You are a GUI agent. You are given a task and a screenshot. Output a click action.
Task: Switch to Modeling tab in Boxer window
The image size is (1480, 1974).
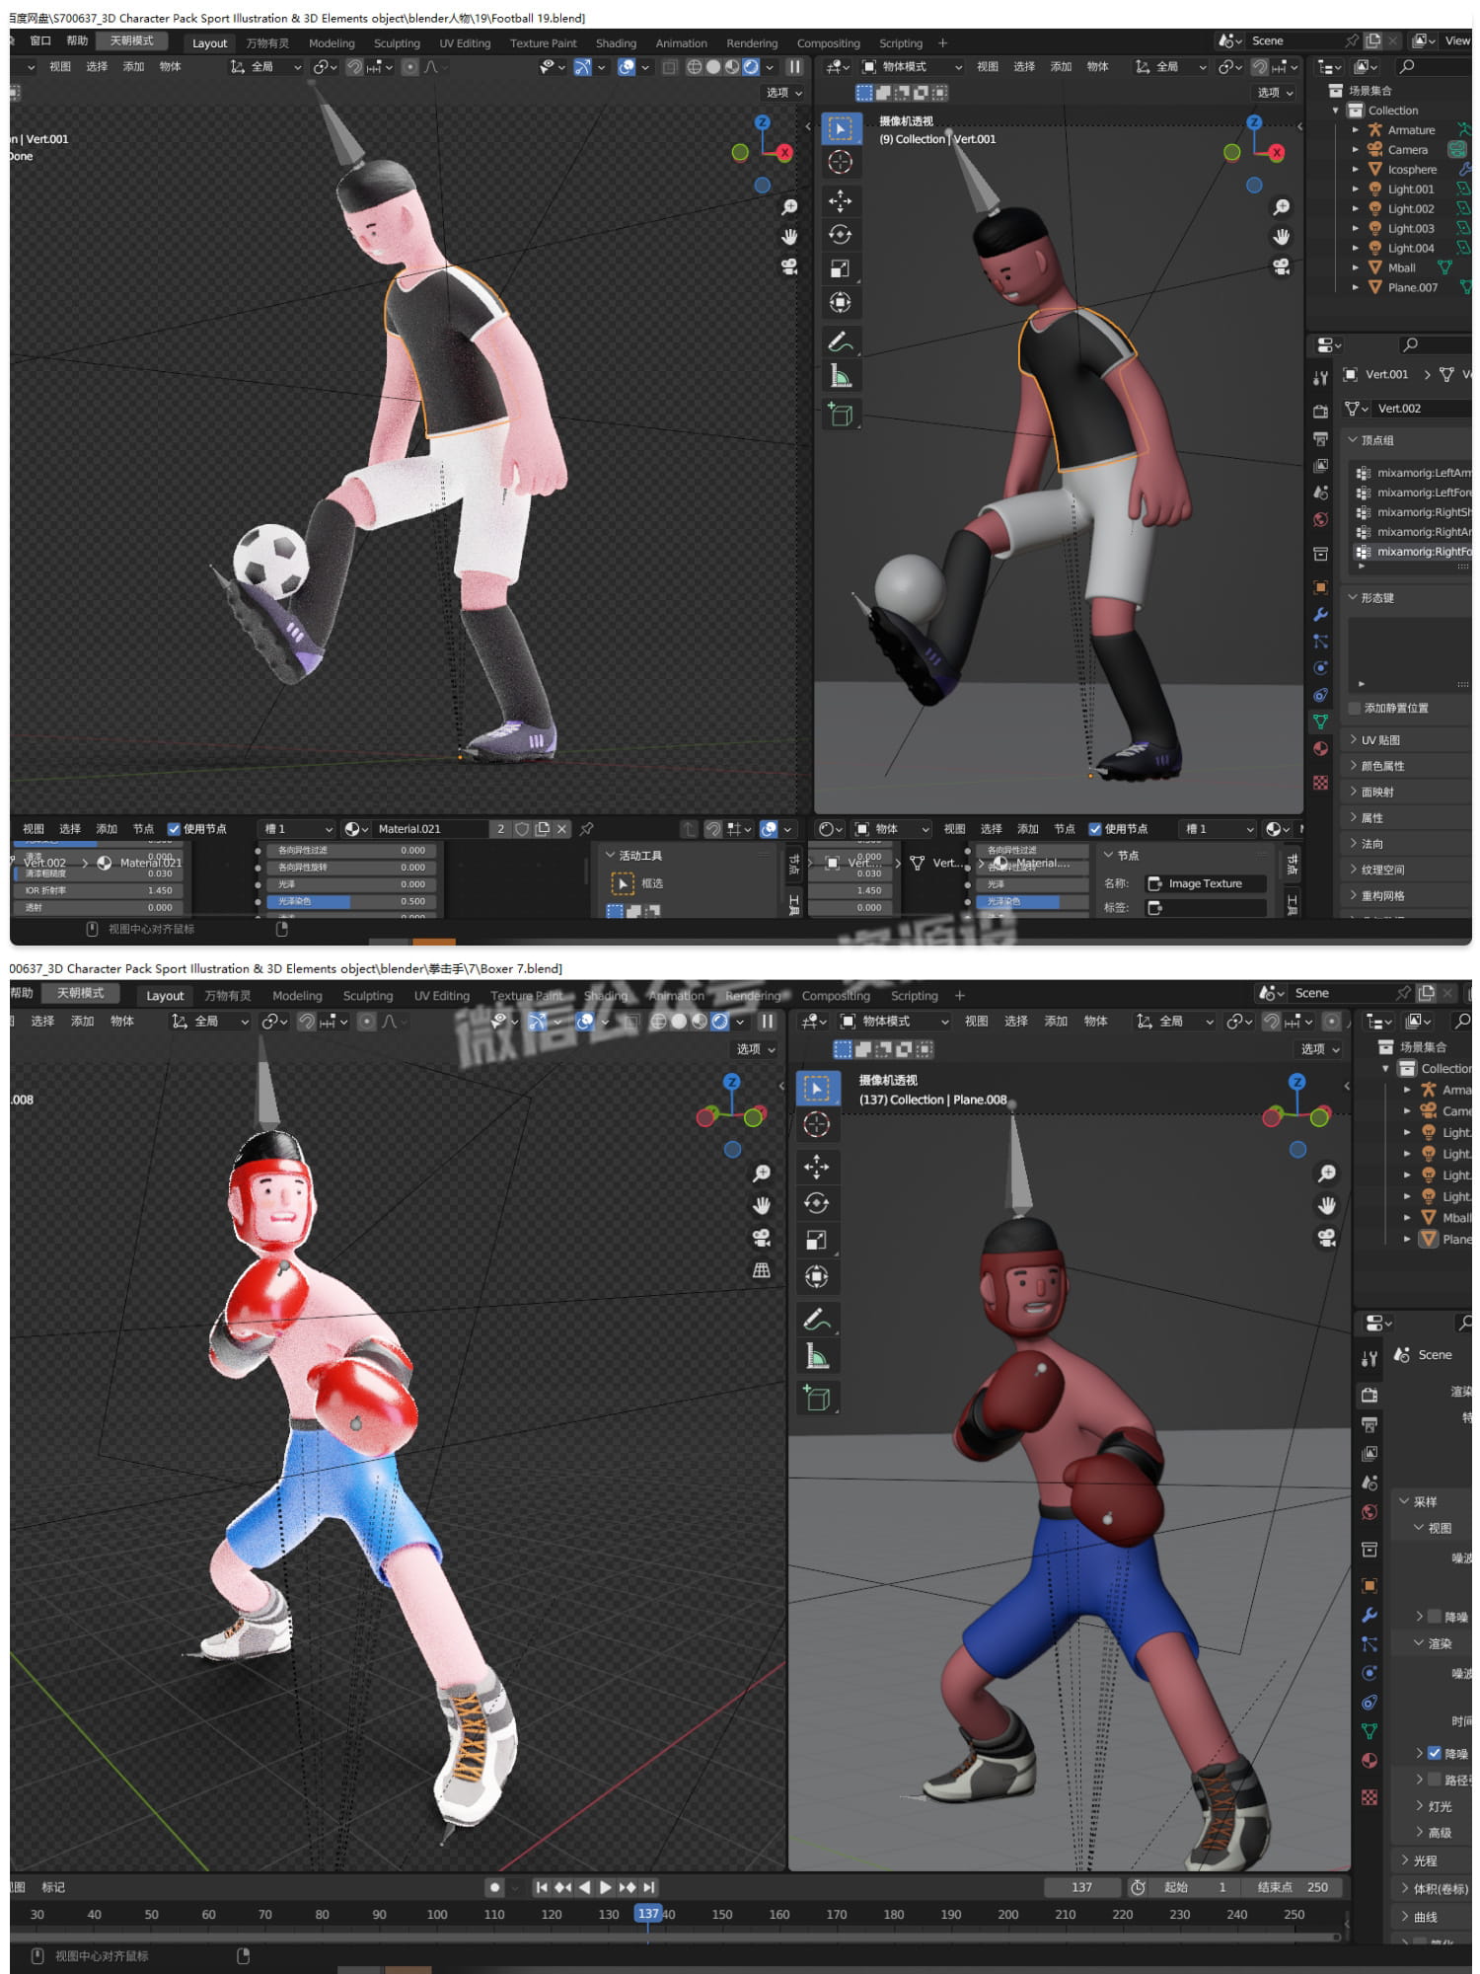coord(297,996)
